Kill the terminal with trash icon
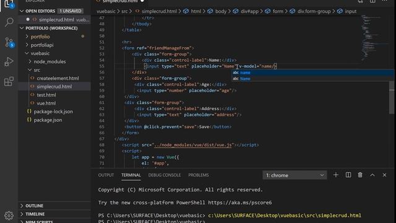This screenshot has height=223, width=396. pos(360,175)
